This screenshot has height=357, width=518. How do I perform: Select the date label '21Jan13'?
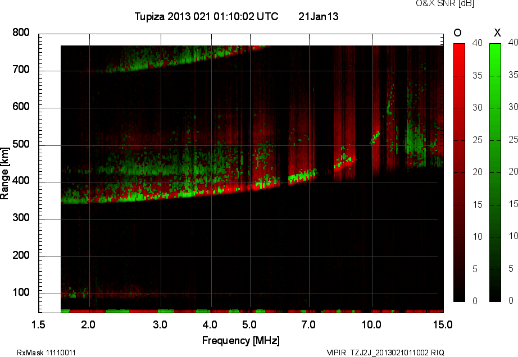(319, 16)
